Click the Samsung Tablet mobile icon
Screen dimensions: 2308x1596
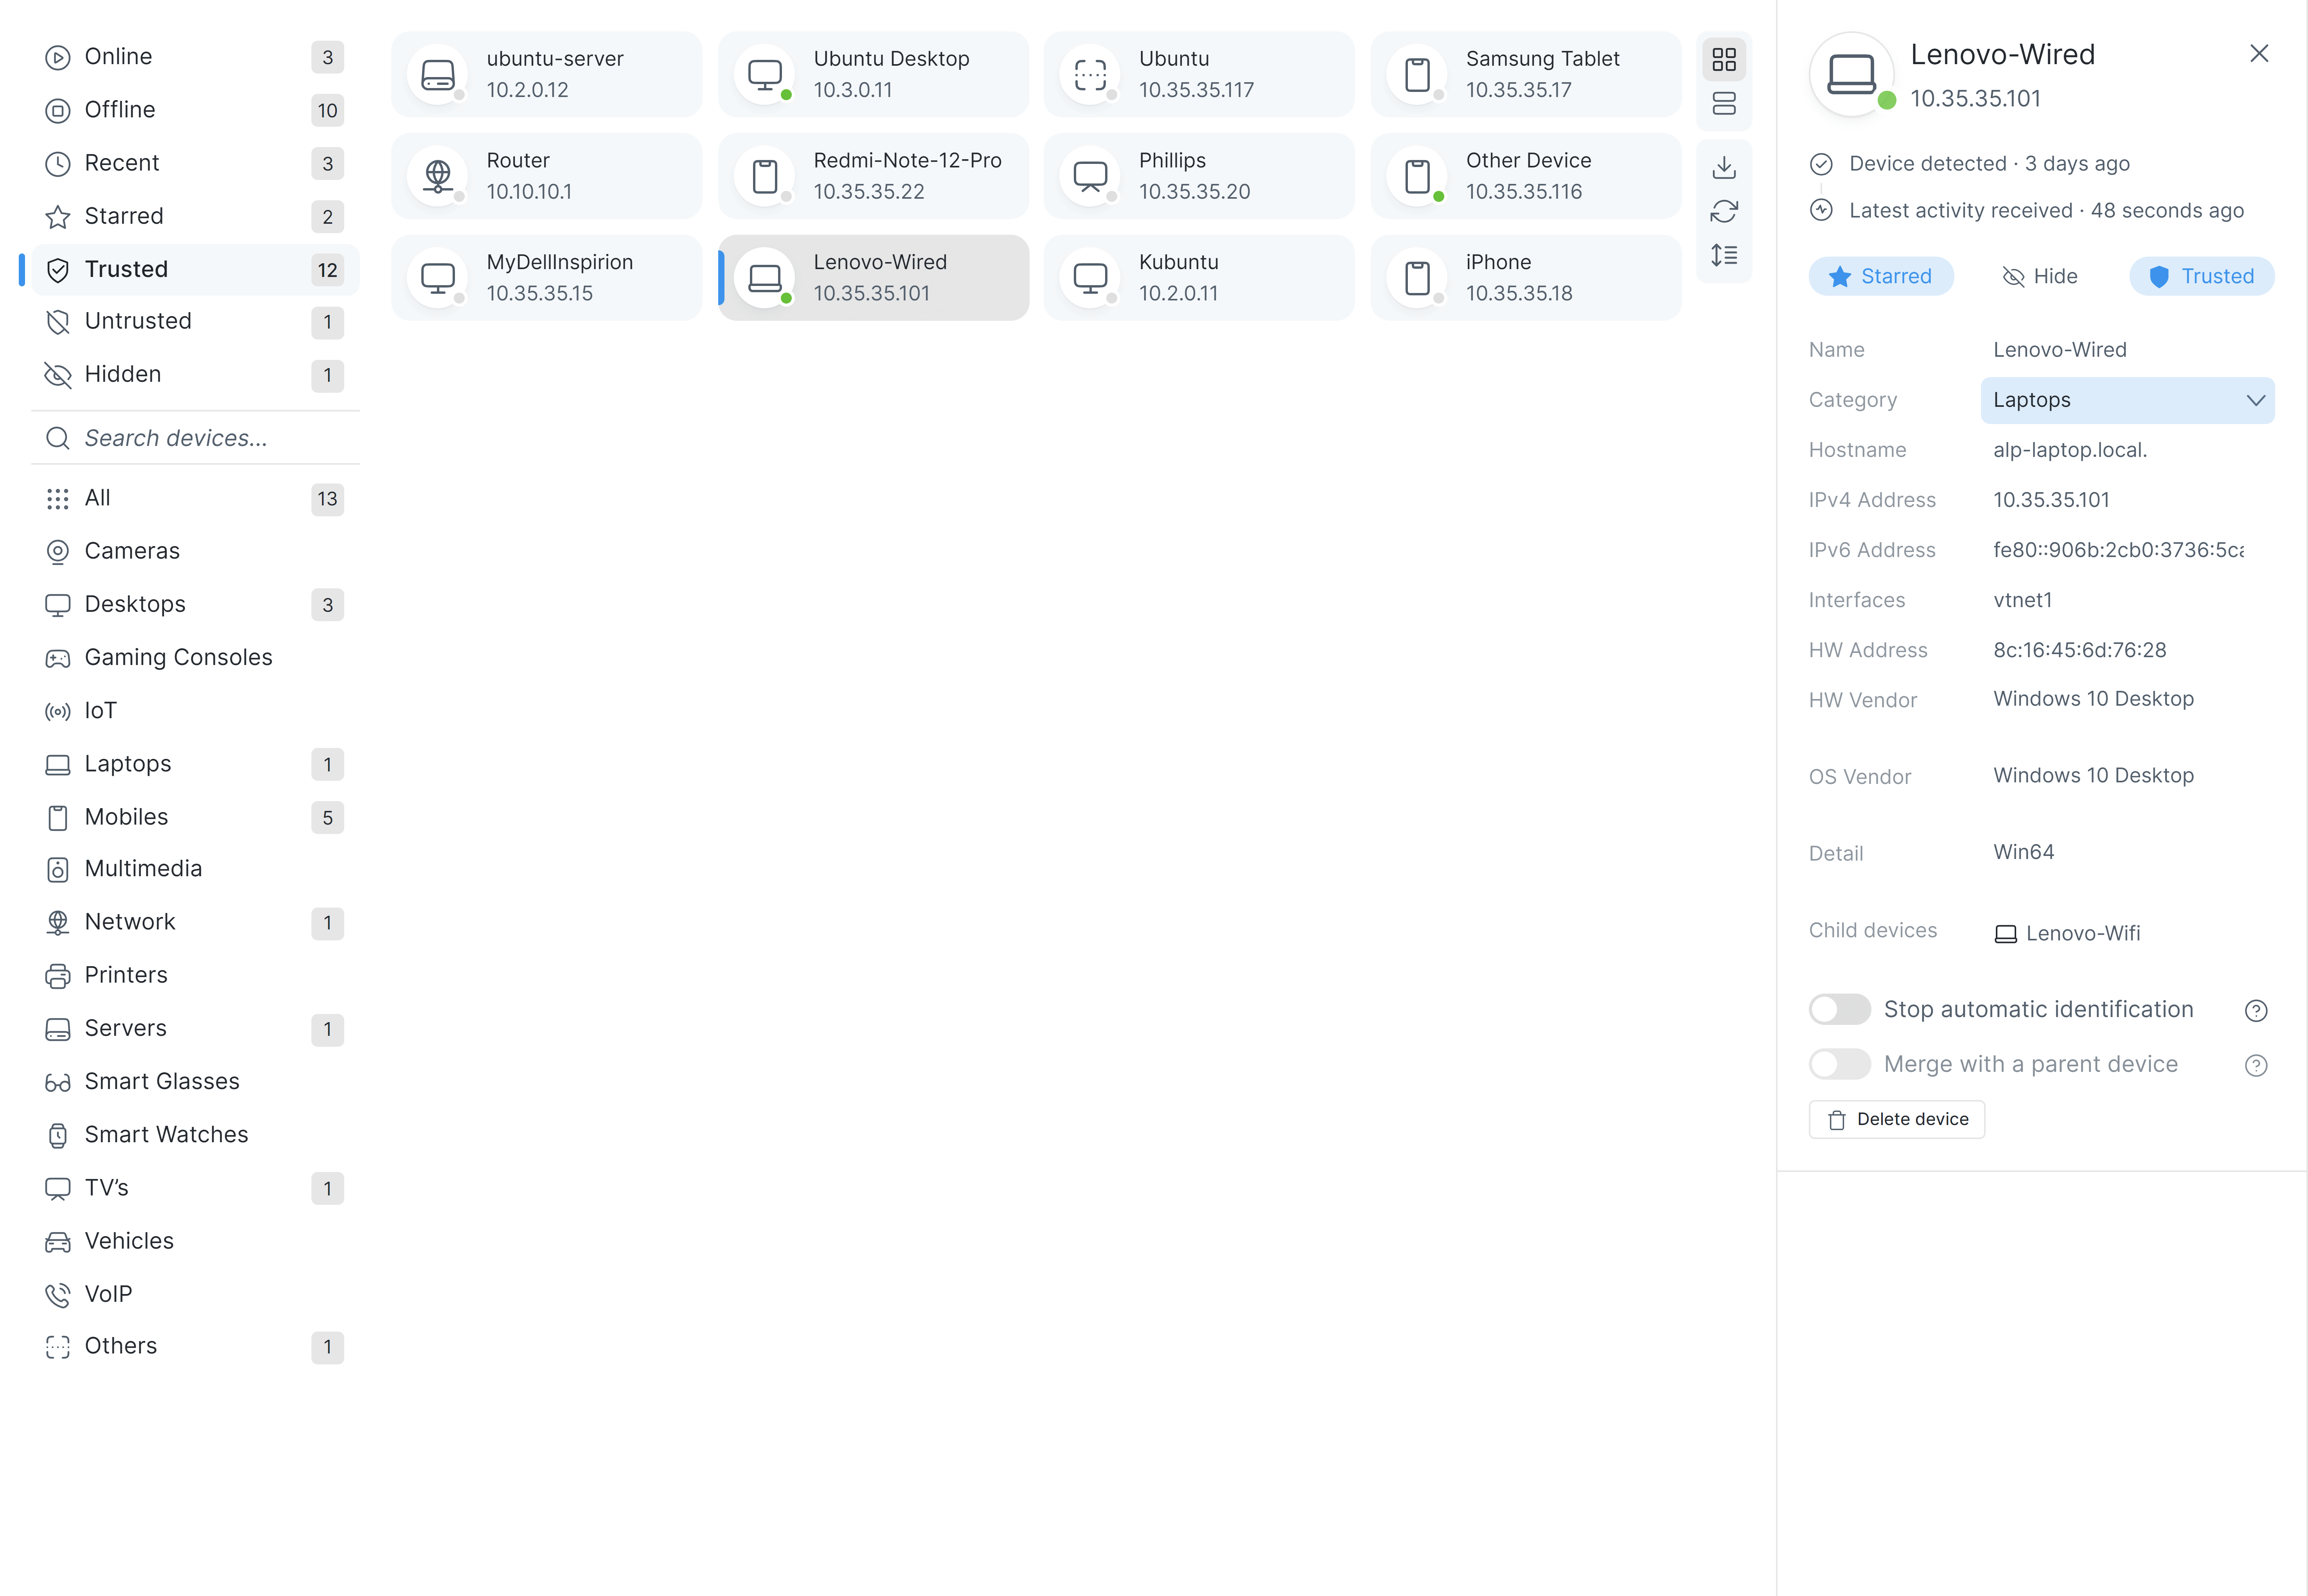[1417, 75]
